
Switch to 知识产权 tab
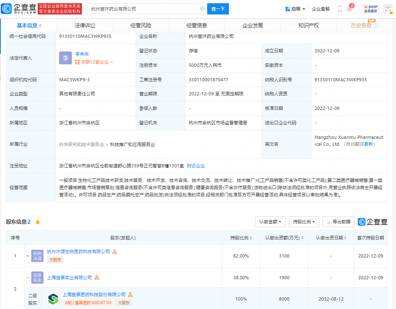click(x=308, y=25)
